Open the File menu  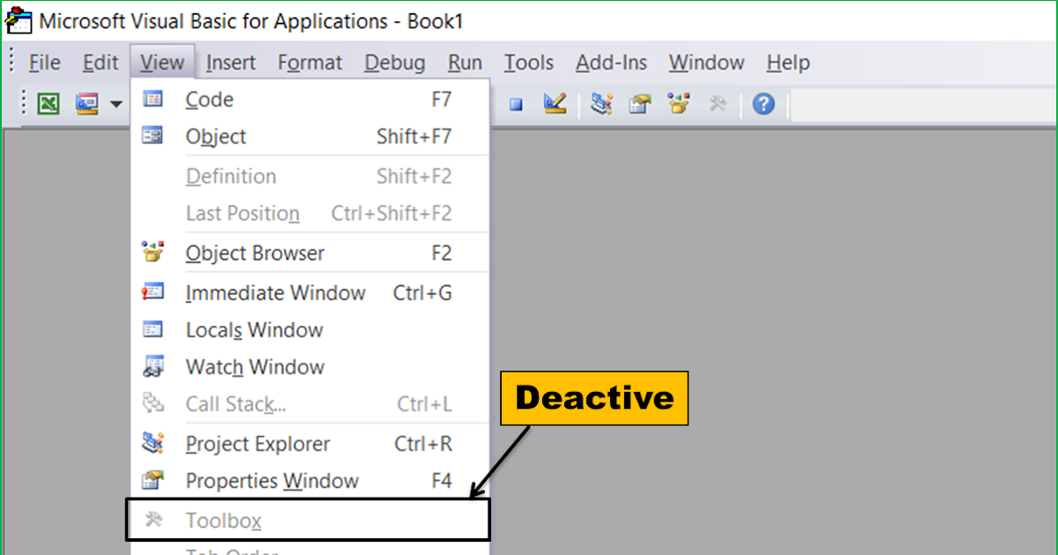point(45,63)
